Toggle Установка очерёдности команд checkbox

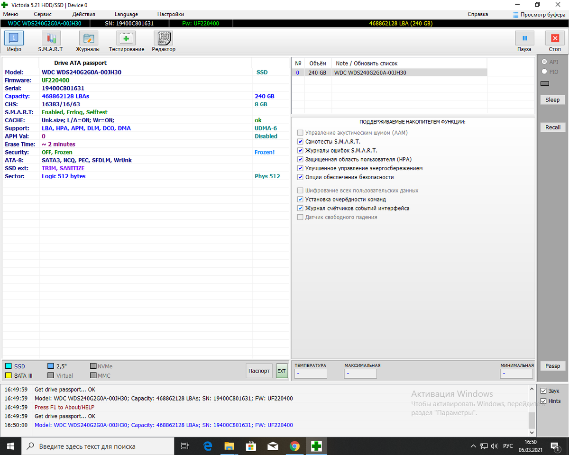click(x=300, y=200)
